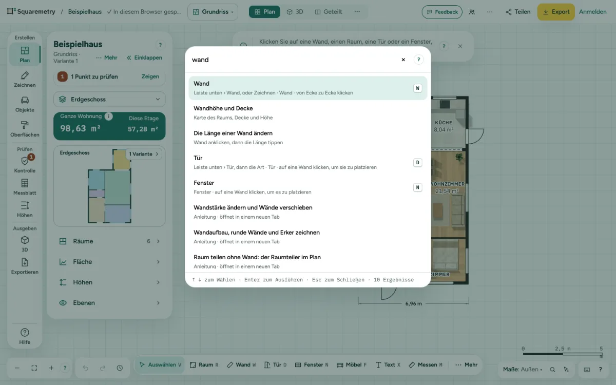Open Hilfe at the sidebar bottom

pos(25,336)
